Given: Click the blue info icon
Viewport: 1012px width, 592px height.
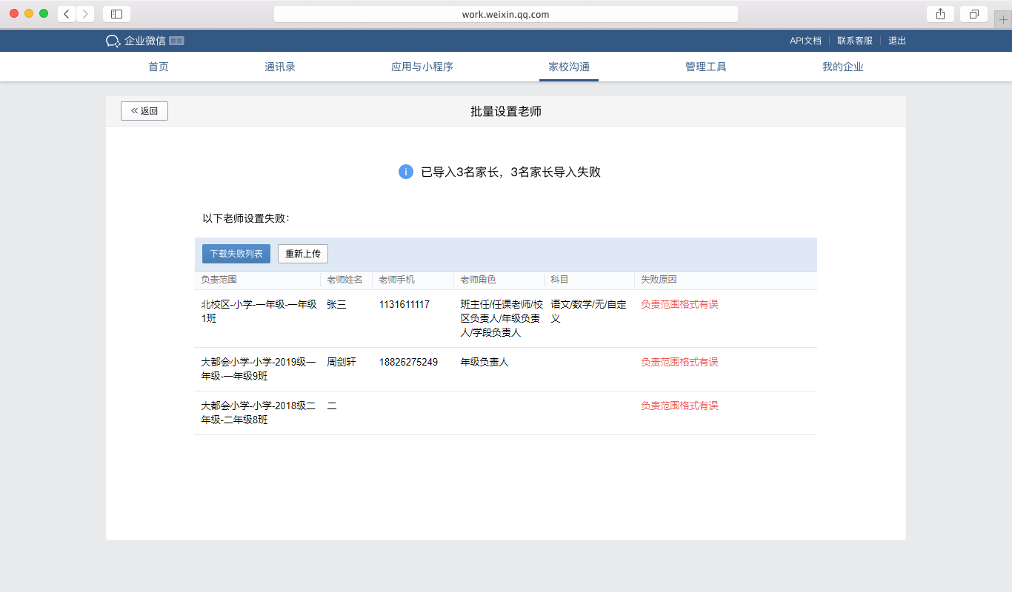Looking at the screenshot, I should 406,172.
